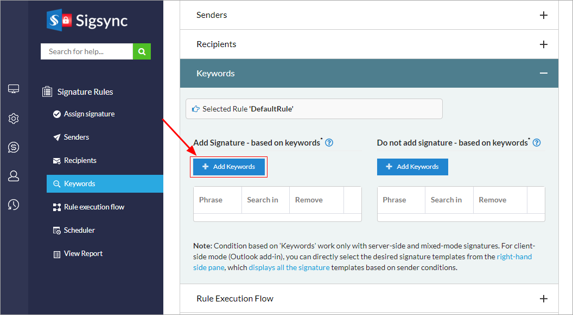
Task: Click Add Keywords under Add Signature
Action: pos(229,167)
